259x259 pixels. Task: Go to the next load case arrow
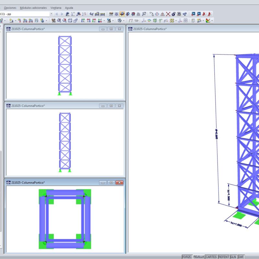[x=62, y=14]
